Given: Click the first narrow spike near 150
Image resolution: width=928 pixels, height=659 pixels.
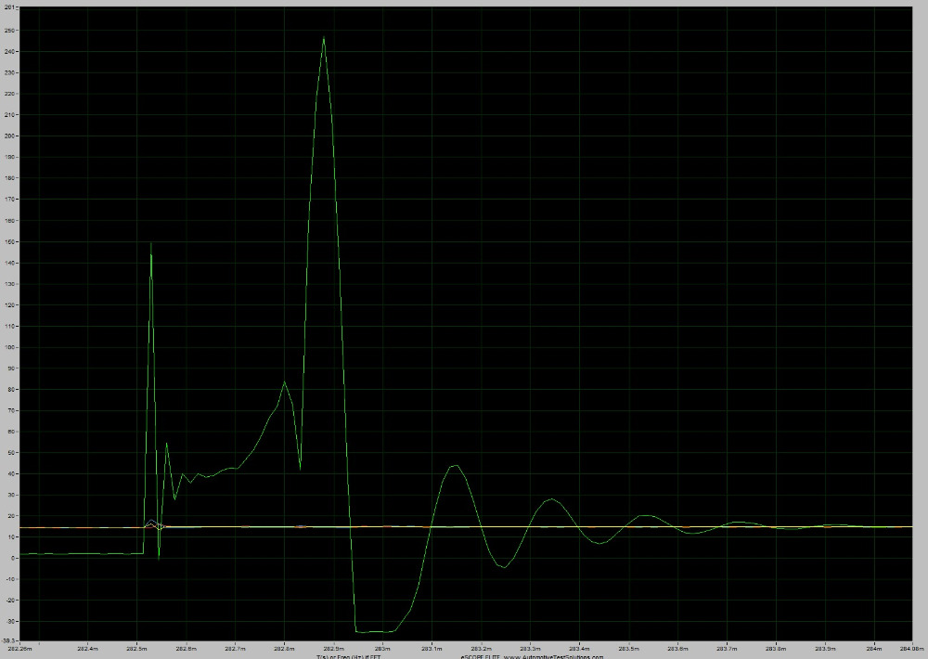Looking at the screenshot, I should click(x=150, y=244).
